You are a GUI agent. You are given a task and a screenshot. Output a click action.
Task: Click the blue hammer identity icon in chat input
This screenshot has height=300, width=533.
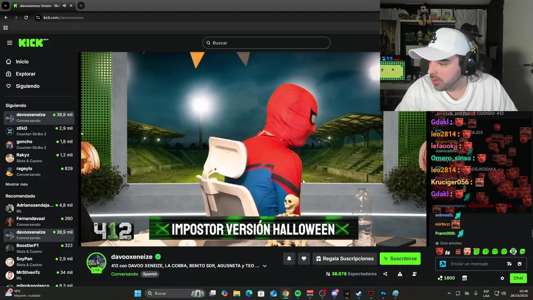point(443,264)
